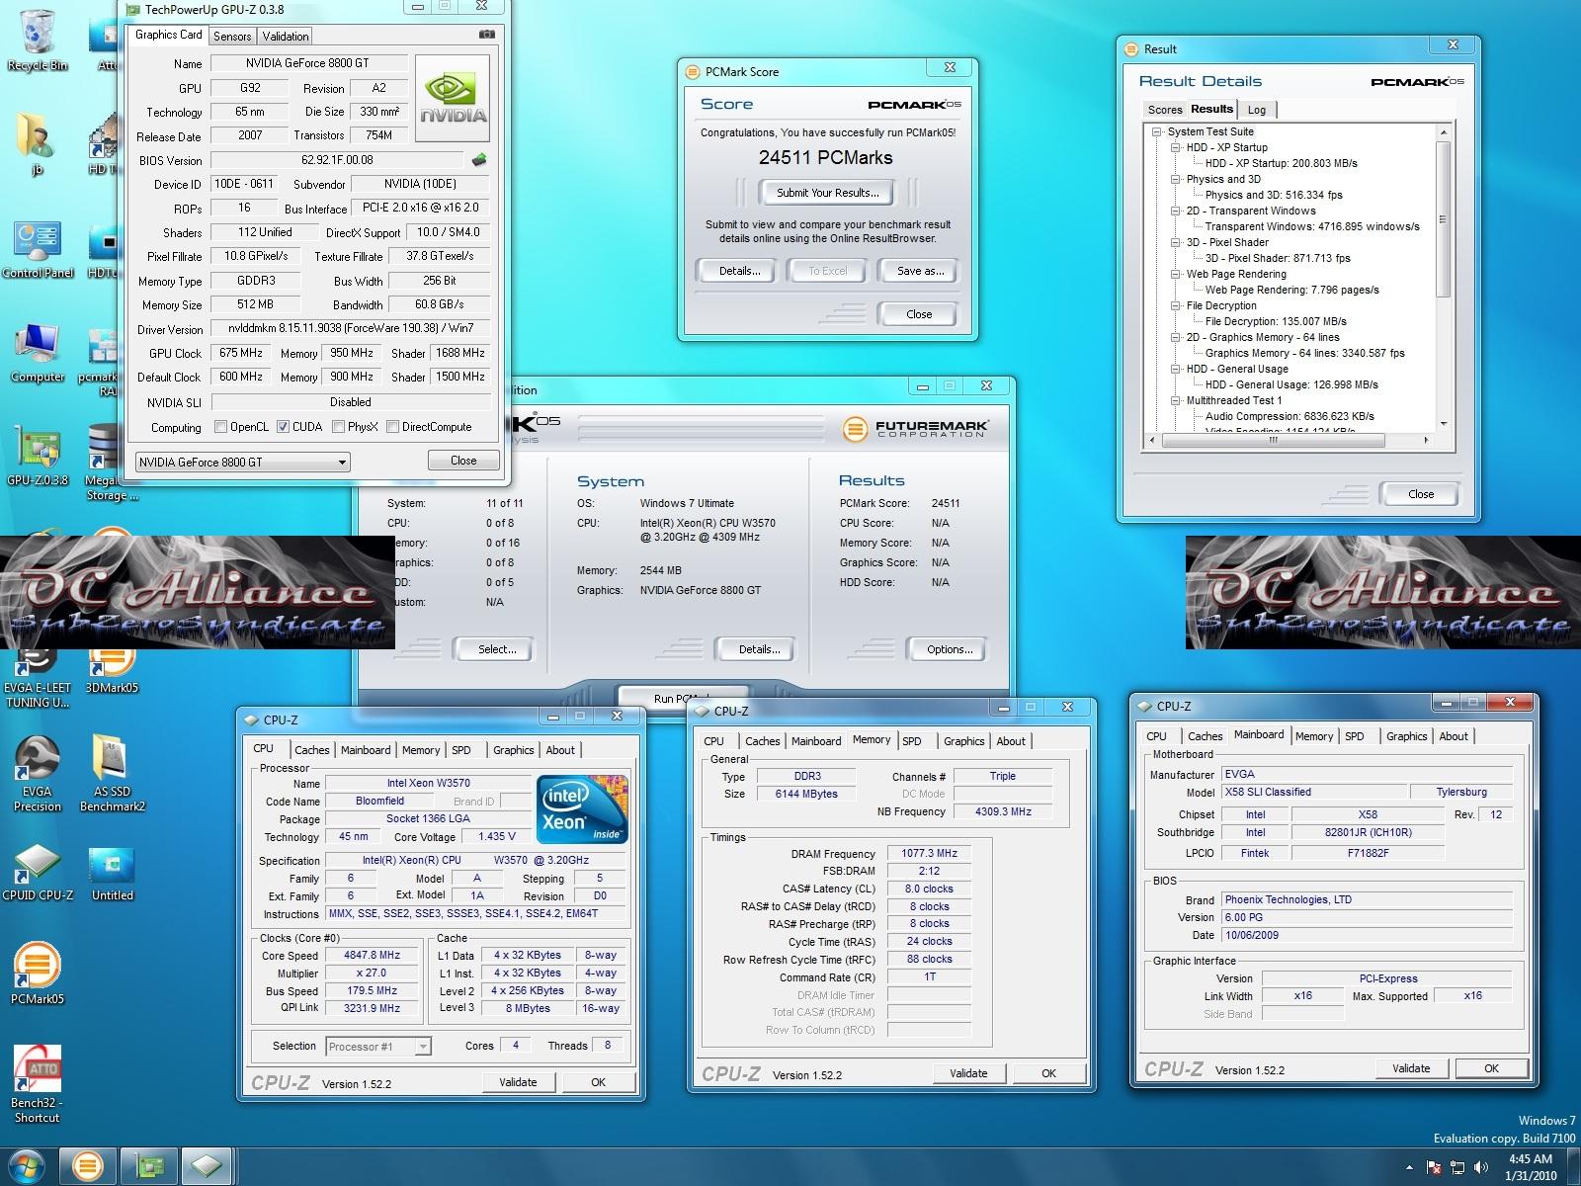This screenshot has width=1581, height=1186.
Task: Open the Recycle Bin desktop icon
Action: (37, 40)
